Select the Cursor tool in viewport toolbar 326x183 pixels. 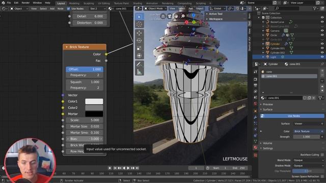click(x=139, y=24)
